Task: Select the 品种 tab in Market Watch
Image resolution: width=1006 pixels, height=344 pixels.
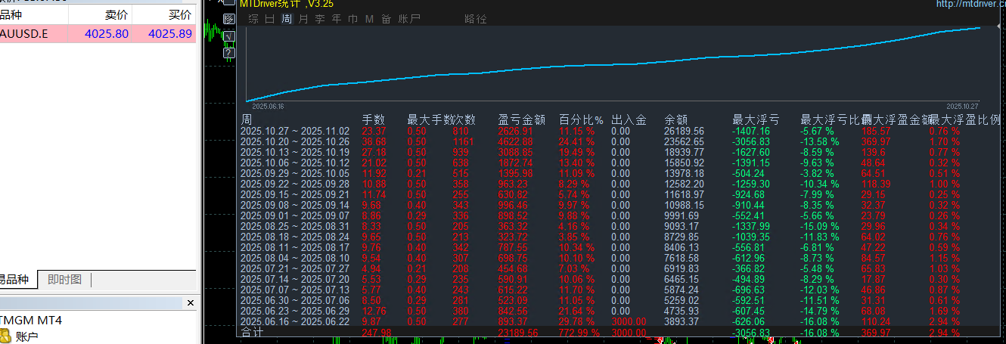Action: pos(17,280)
